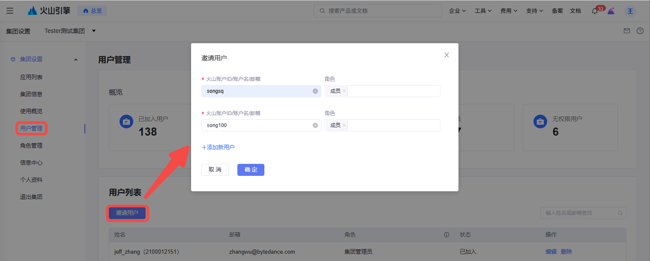Image resolution: width=650 pixels, height=261 pixels.
Task: Collapse the 集团设置 sidebar section
Action: [x=76, y=59]
